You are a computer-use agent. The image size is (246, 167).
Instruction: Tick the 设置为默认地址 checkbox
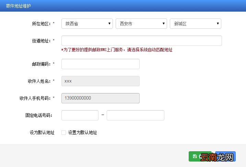(x=63, y=132)
